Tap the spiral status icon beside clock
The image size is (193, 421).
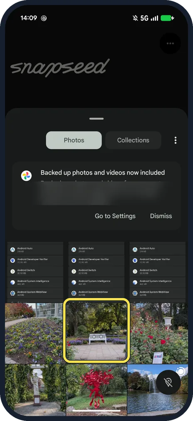click(x=44, y=18)
